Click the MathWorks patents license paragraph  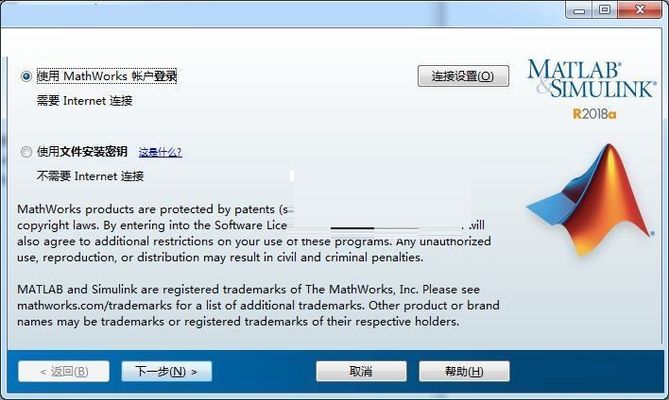click(x=254, y=233)
